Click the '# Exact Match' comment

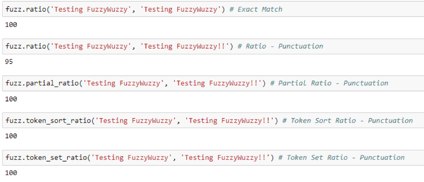click(x=255, y=10)
